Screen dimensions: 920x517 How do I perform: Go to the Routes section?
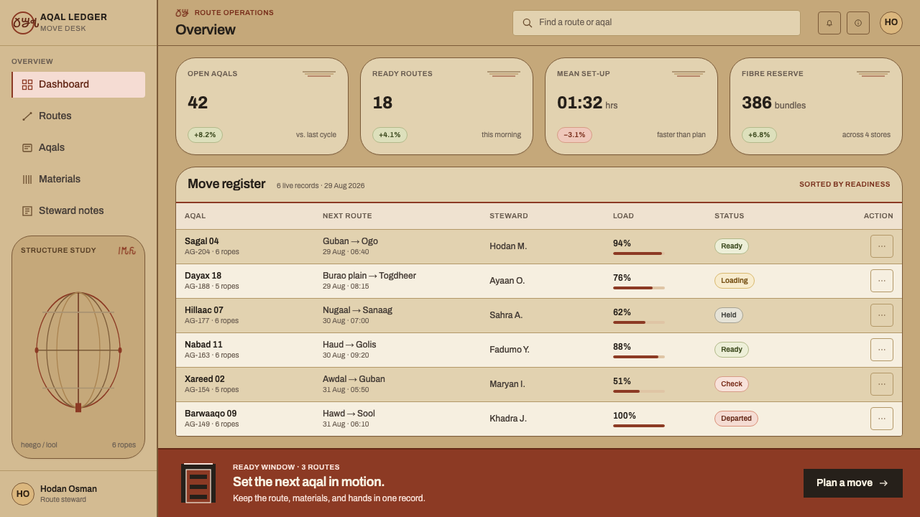click(x=78, y=116)
